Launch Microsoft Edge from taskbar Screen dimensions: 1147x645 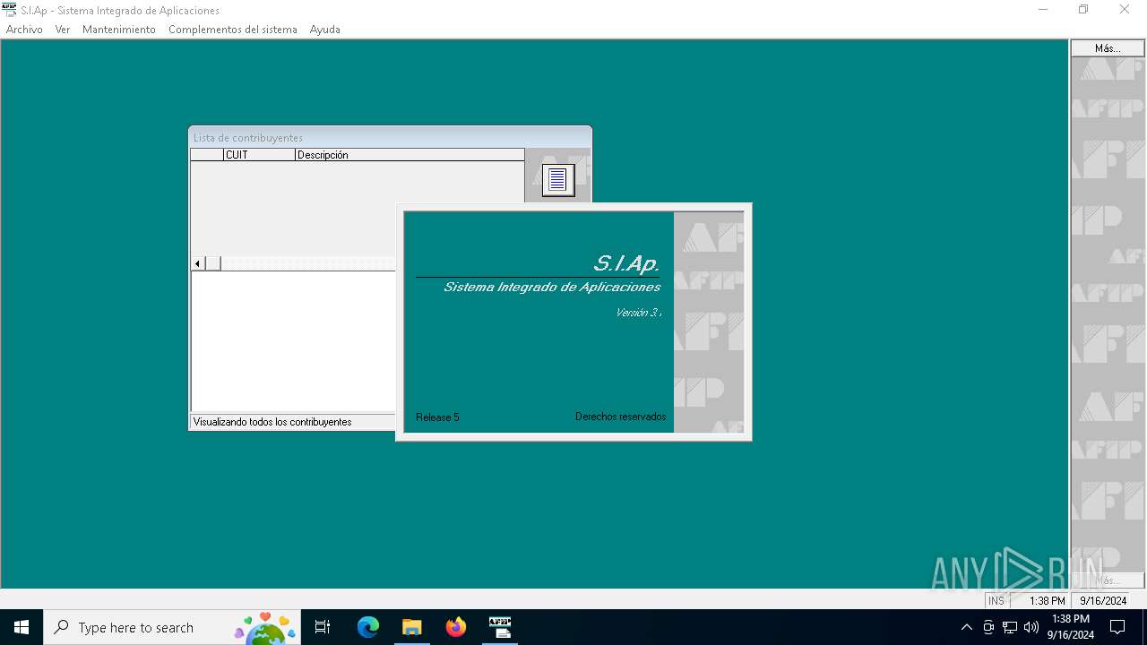click(x=368, y=627)
